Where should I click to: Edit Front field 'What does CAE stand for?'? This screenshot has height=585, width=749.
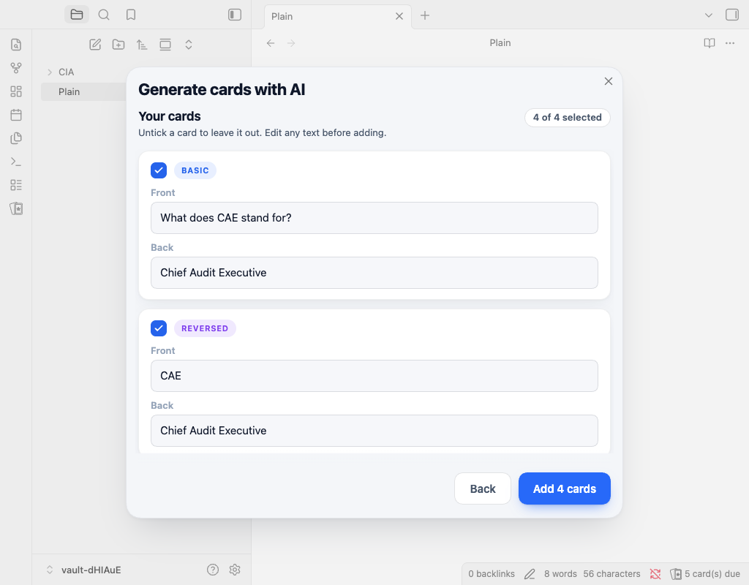tap(374, 218)
